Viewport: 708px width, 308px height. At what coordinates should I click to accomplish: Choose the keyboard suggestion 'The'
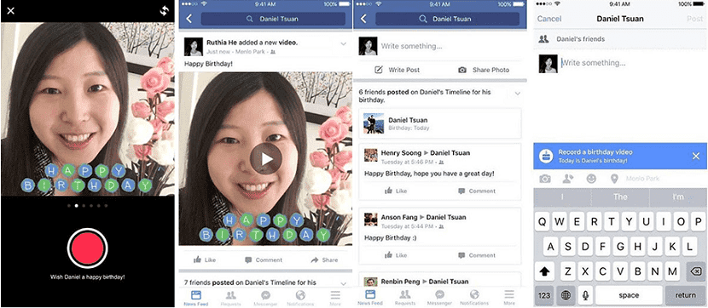pyautogui.click(x=620, y=197)
